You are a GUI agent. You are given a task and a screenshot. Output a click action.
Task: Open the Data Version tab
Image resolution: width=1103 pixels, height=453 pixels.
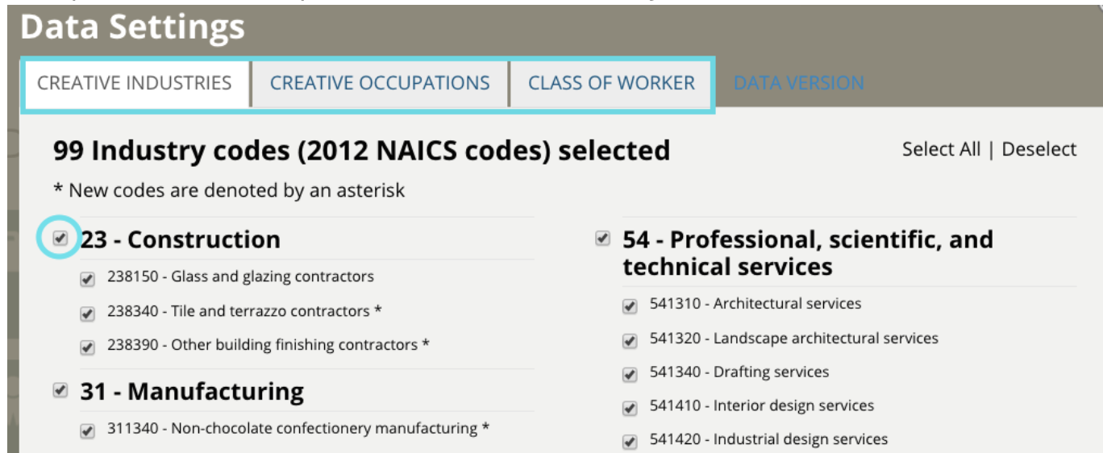[798, 83]
